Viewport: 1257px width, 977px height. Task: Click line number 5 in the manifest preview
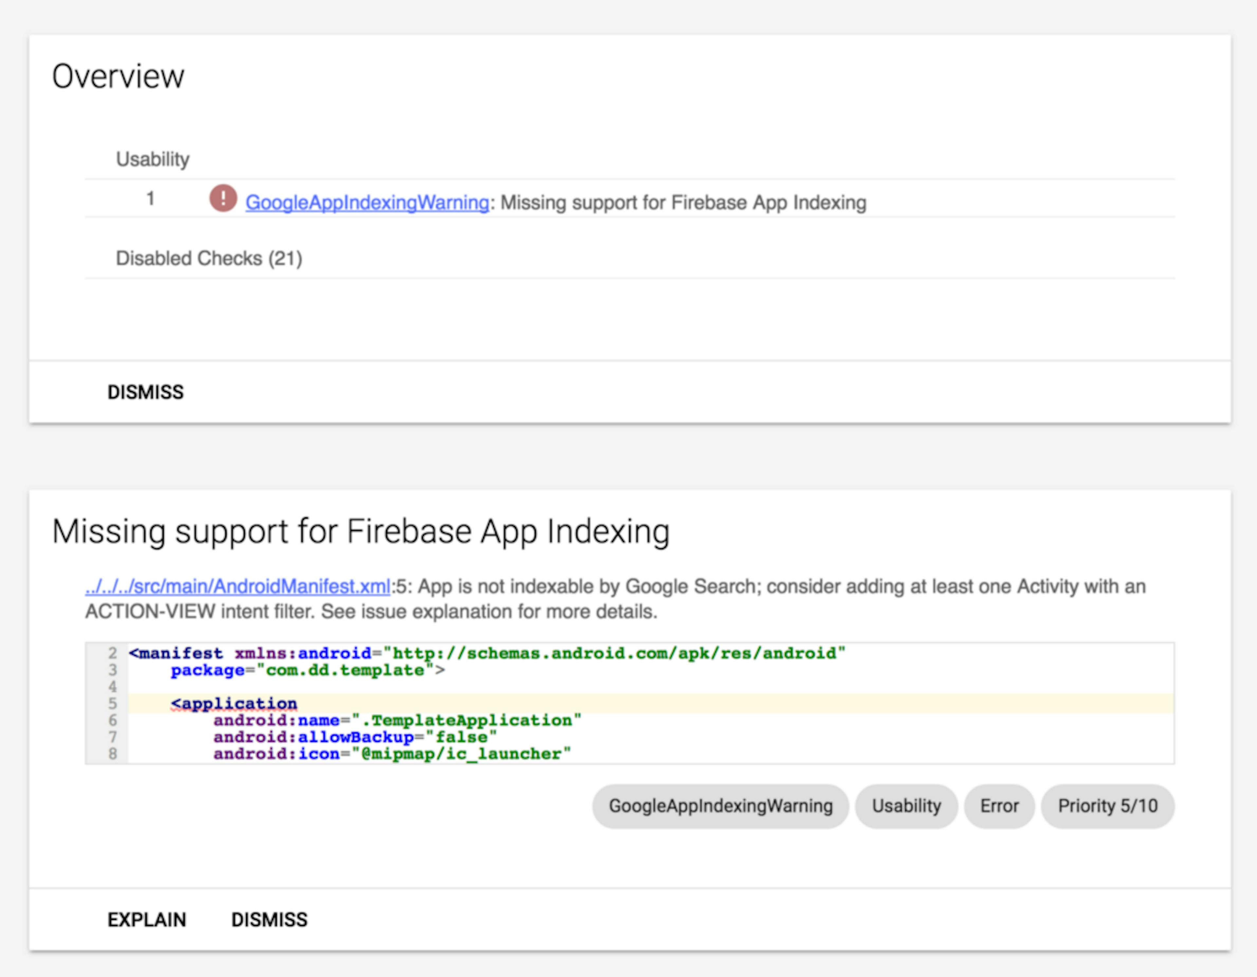(x=113, y=703)
